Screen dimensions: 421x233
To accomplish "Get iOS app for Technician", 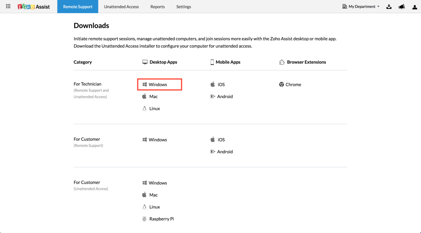I will pos(221,84).
